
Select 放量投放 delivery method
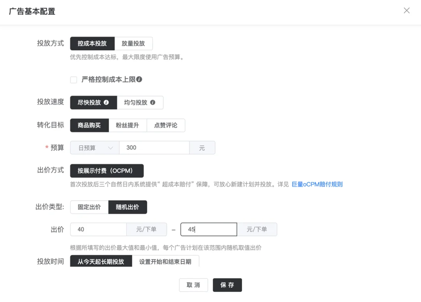pyautogui.click(x=133, y=44)
